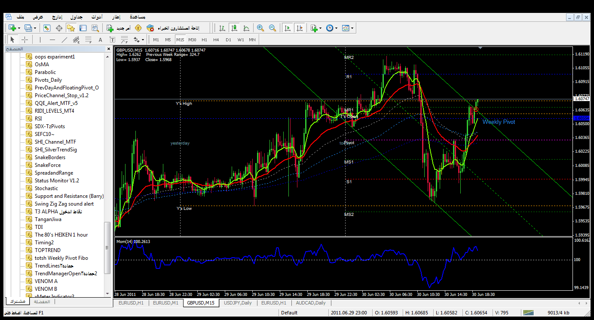Select the Fibonacci retracement tool
Image resolution: width=594 pixels, height=320 pixels.
coord(89,40)
